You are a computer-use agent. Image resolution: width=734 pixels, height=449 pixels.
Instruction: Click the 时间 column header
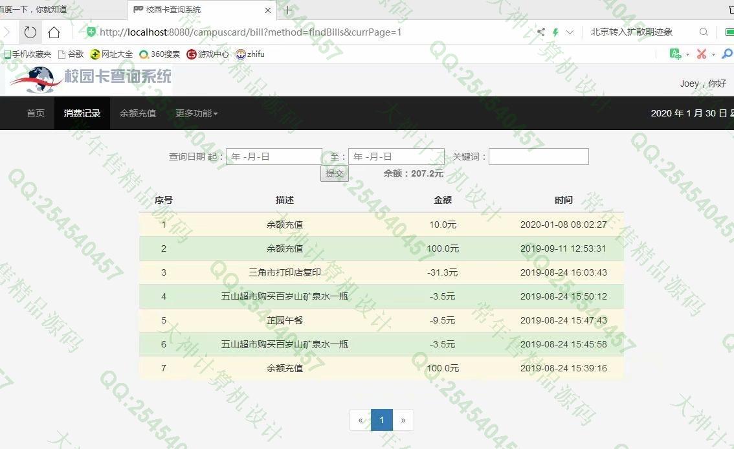[564, 200]
